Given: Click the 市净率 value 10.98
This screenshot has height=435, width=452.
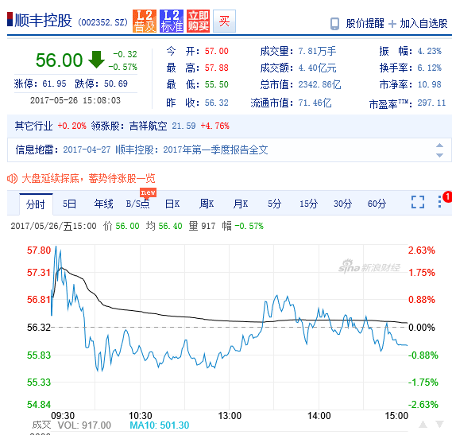Looking at the screenshot, I should (430, 84).
